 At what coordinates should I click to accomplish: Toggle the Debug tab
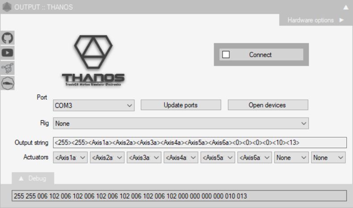point(33,178)
